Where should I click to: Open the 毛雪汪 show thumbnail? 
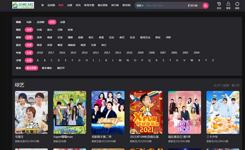point(31,112)
